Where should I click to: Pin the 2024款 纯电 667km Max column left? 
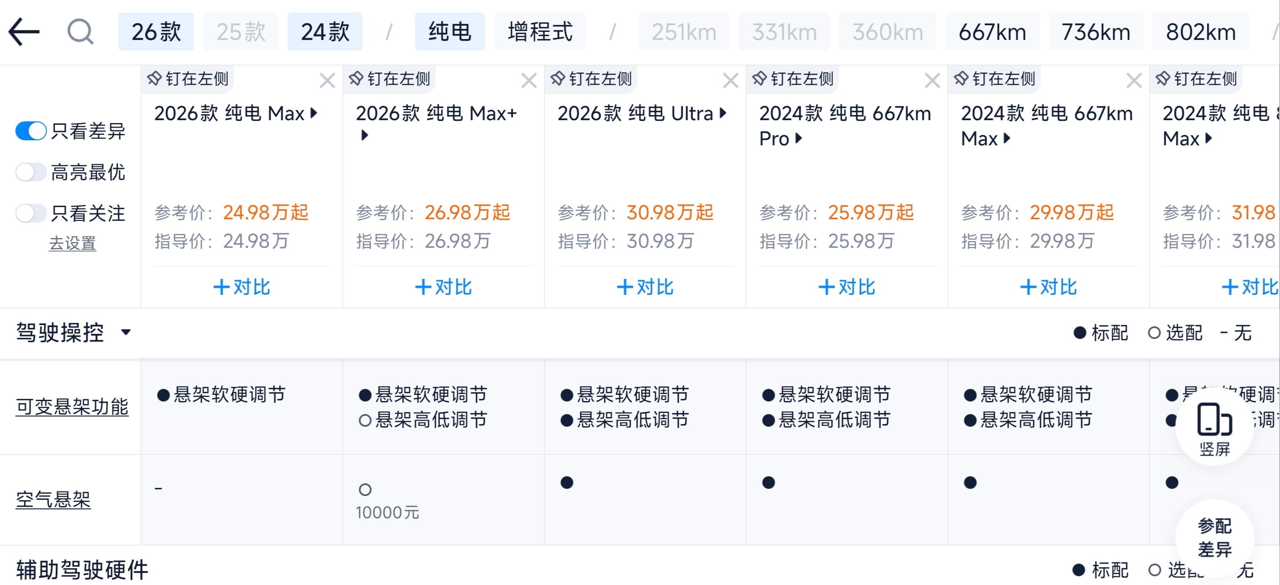click(995, 79)
